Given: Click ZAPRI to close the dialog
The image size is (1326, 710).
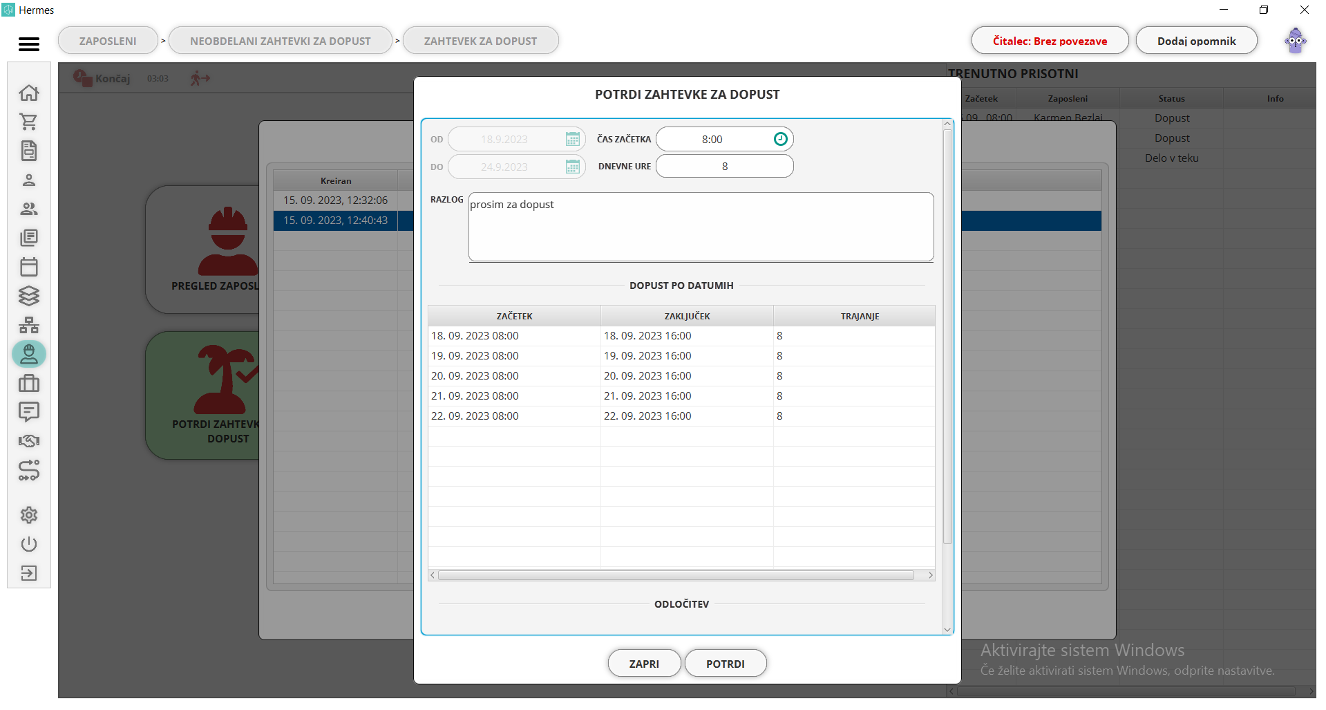Looking at the screenshot, I should 644,664.
